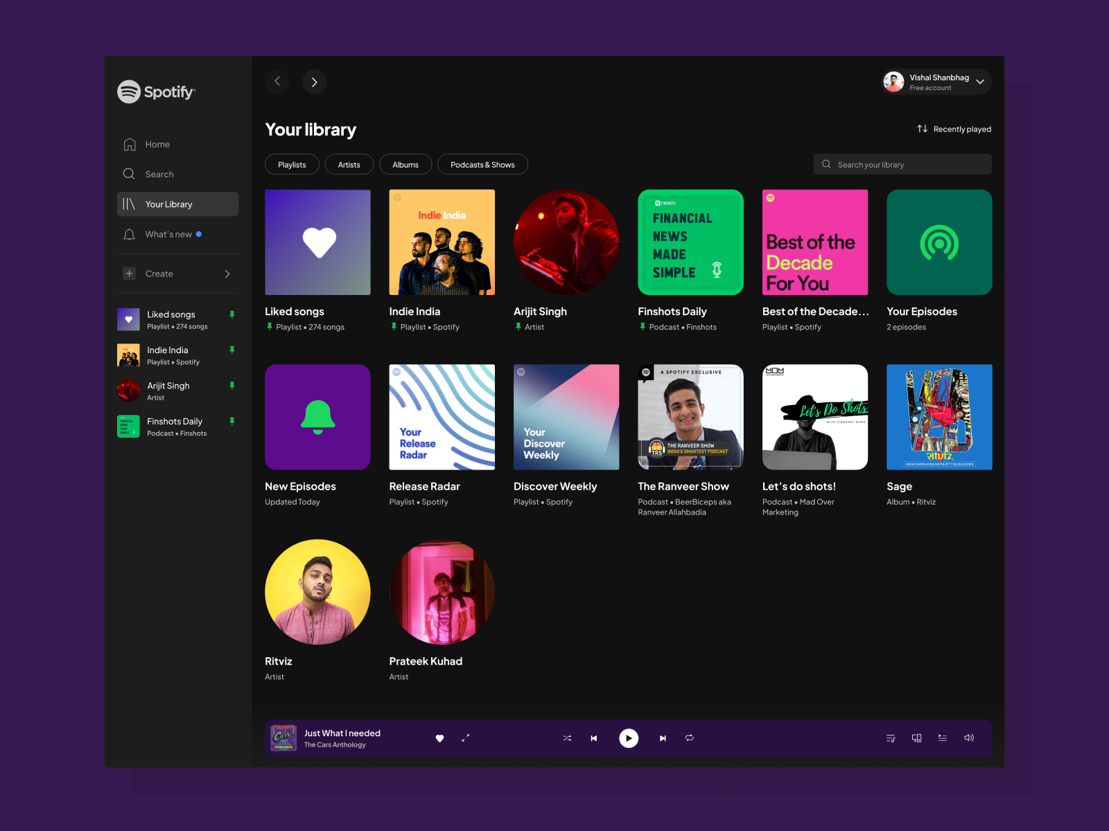
Task: Enable shuffle playback
Action: pos(567,738)
